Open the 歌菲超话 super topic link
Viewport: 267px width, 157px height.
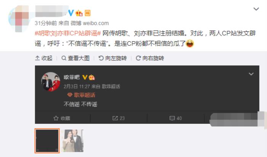[x=81, y=95]
